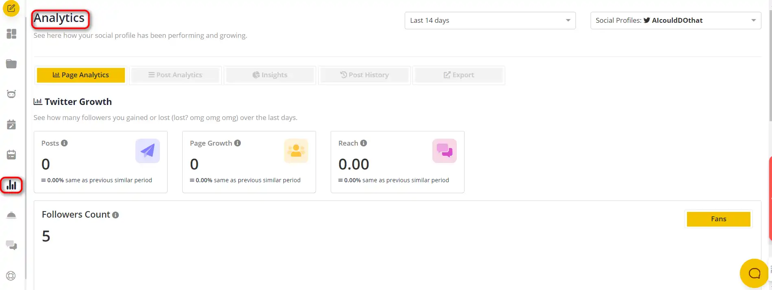Click the info icon next to Page Growth
The width and height of the screenshot is (772, 290).
click(x=238, y=143)
